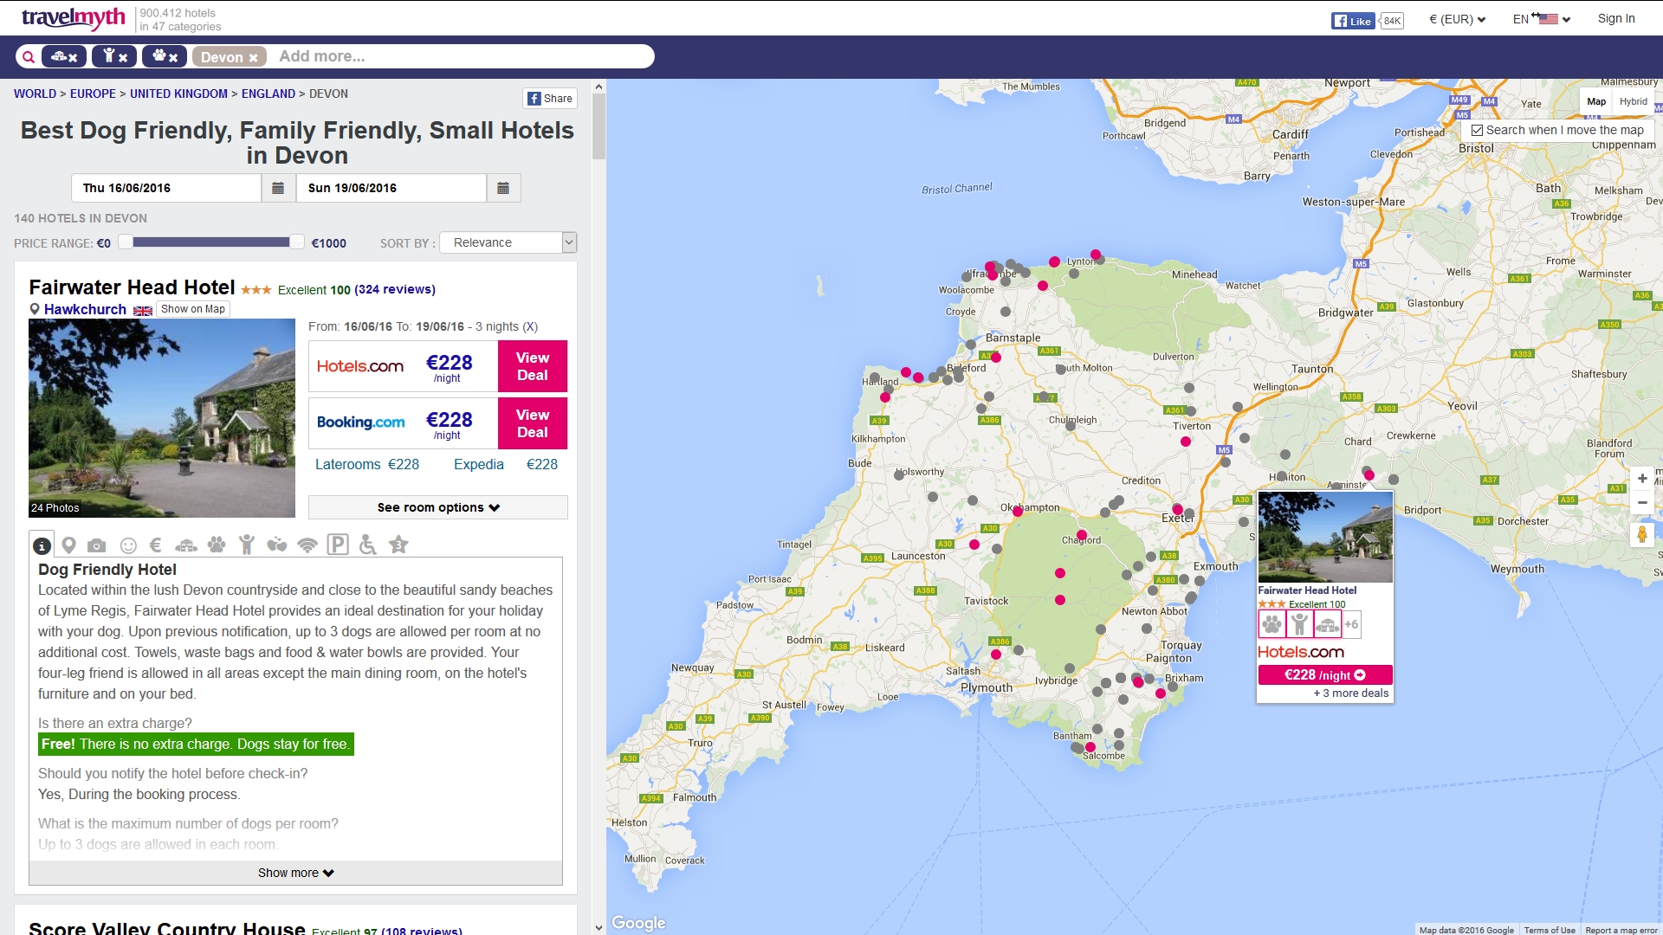The image size is (1663, 935).
Task: Click the paw icon in map popup
Action: tap(1272, 624)
